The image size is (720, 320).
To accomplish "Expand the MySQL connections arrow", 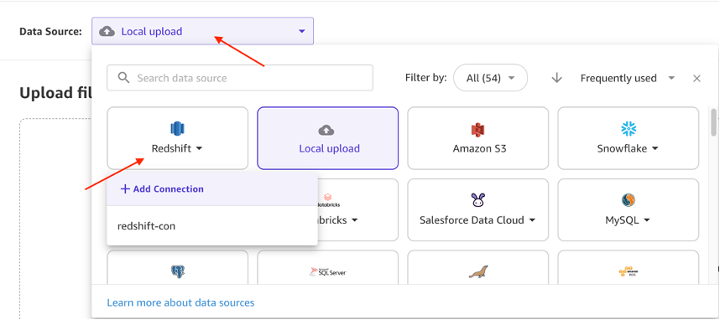I will 646,220.
